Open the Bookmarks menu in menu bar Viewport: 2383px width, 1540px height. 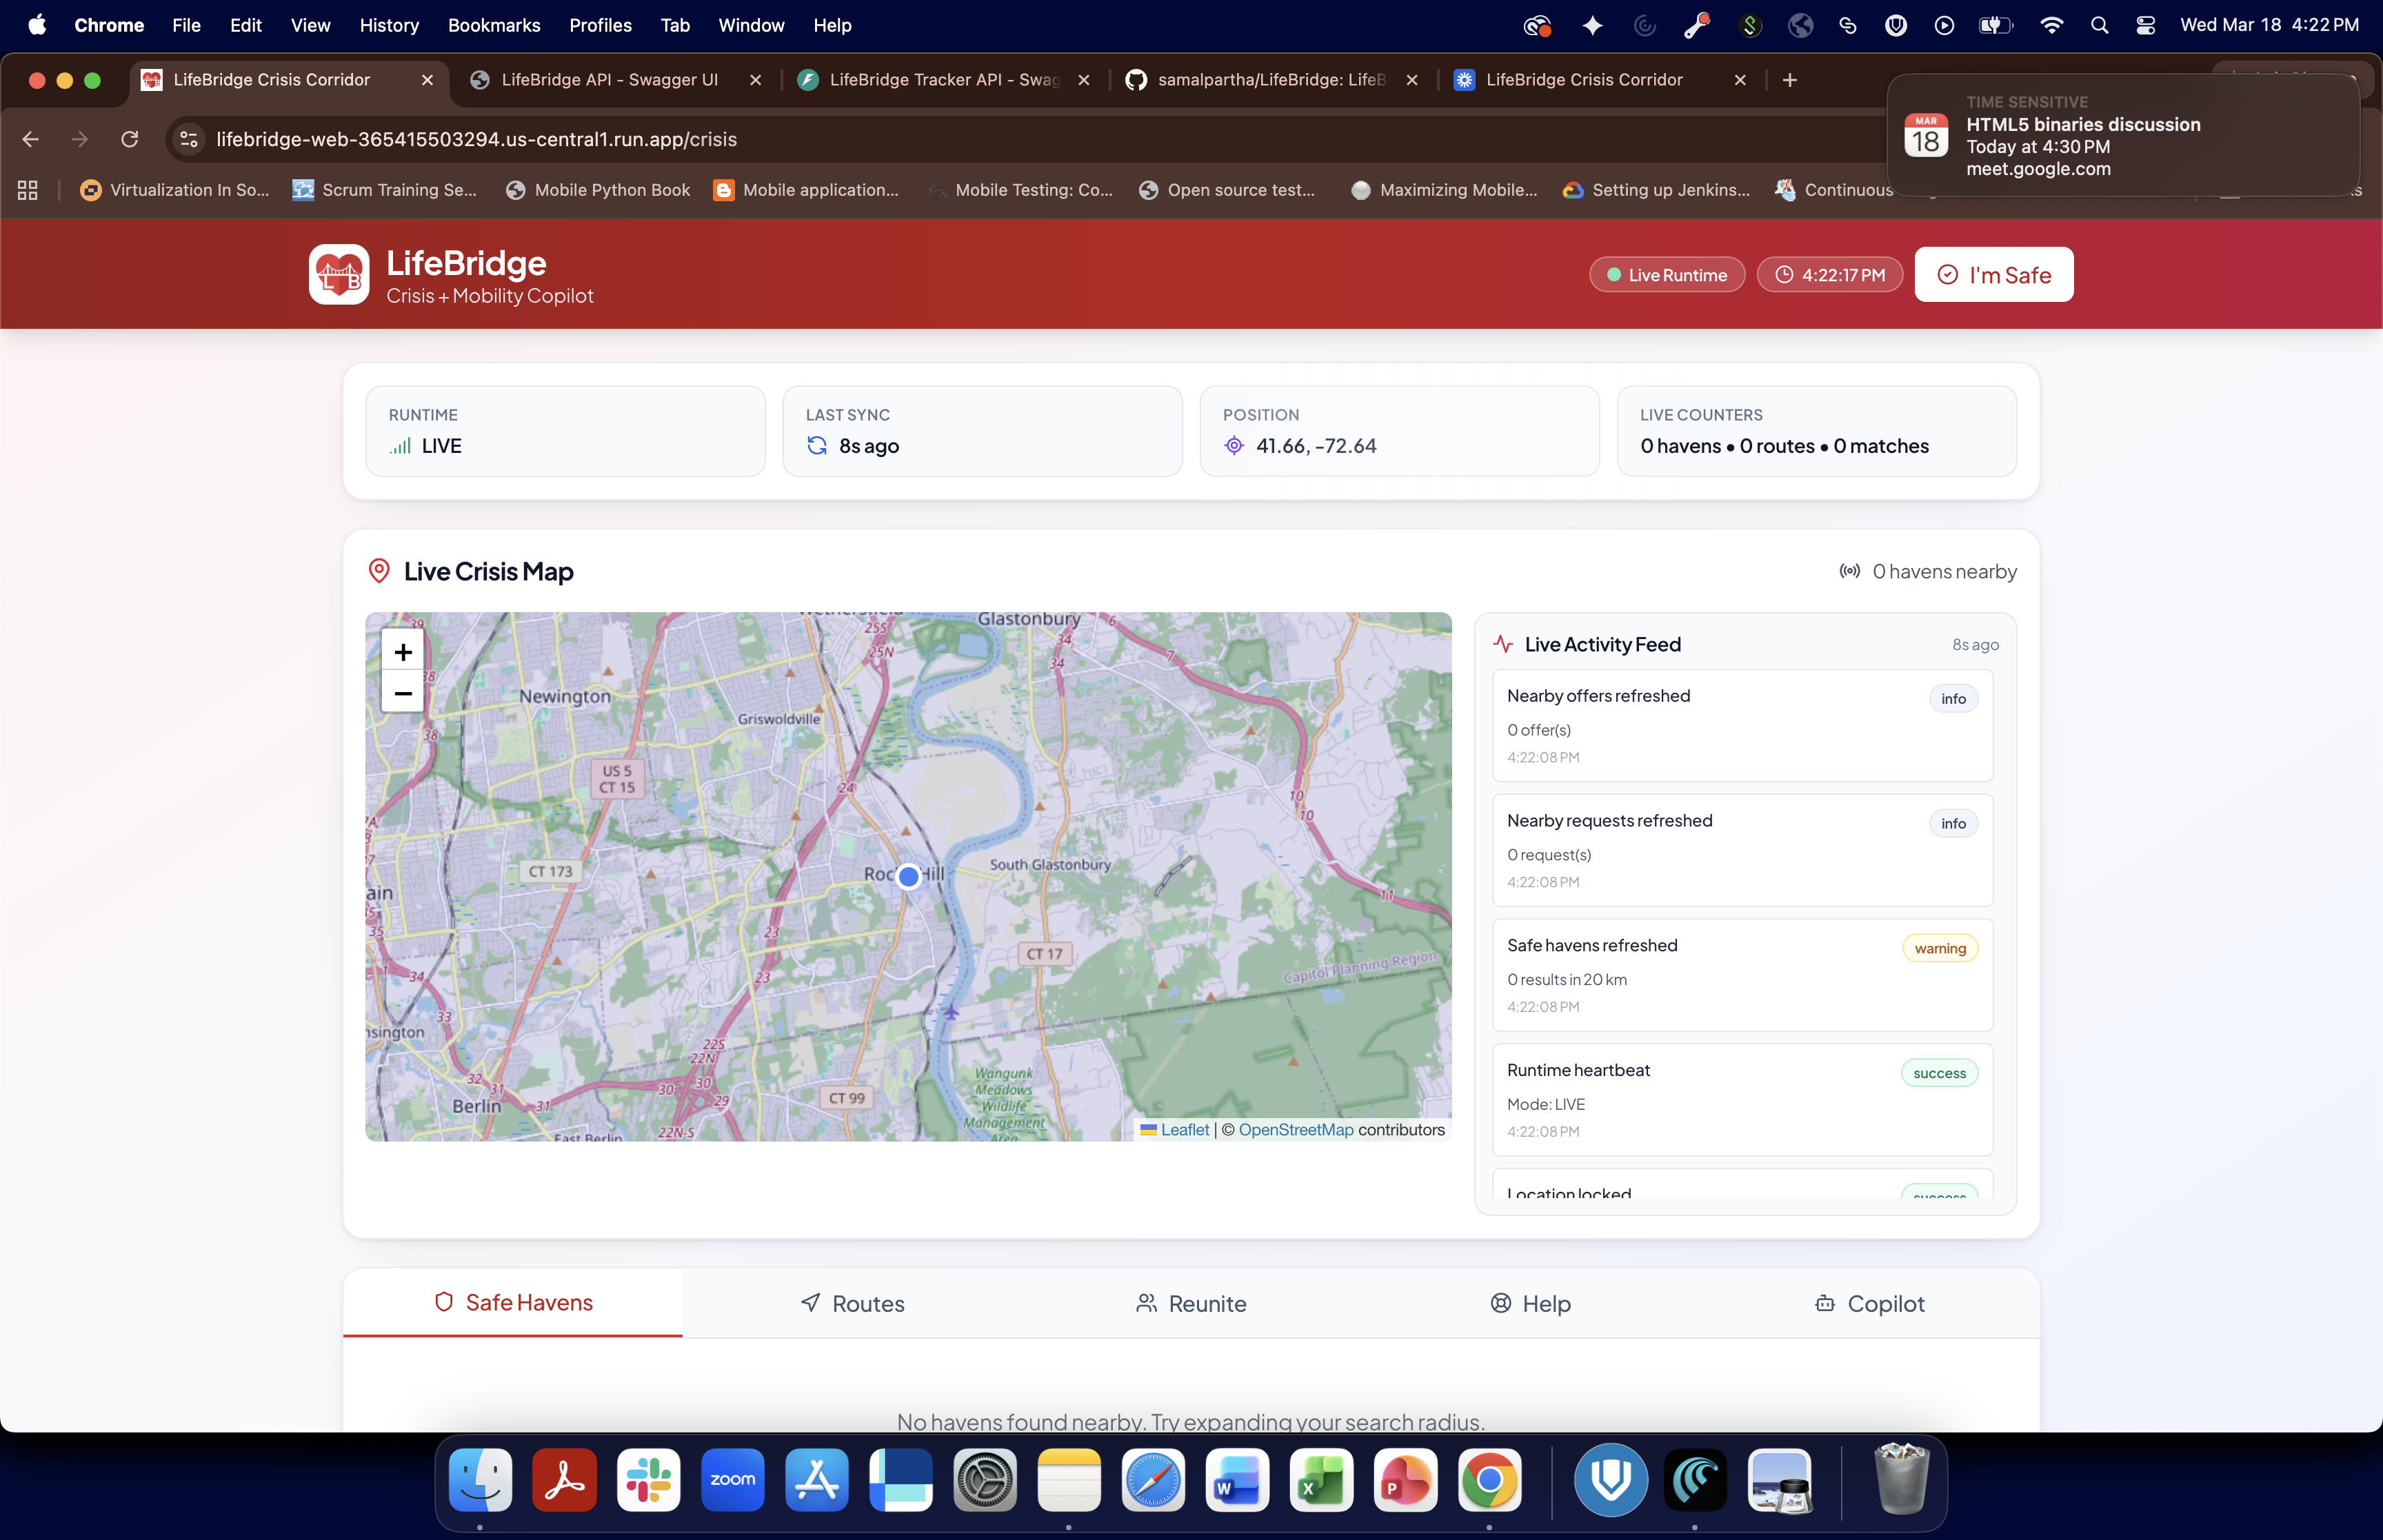494,25
